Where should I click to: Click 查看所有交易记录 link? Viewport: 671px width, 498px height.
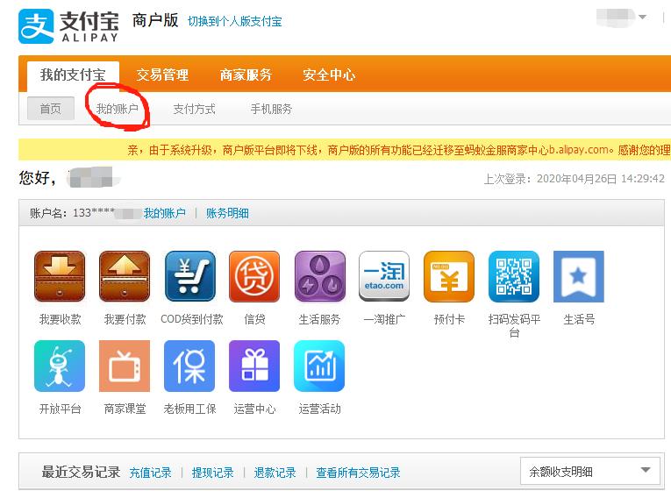[358, 473]
